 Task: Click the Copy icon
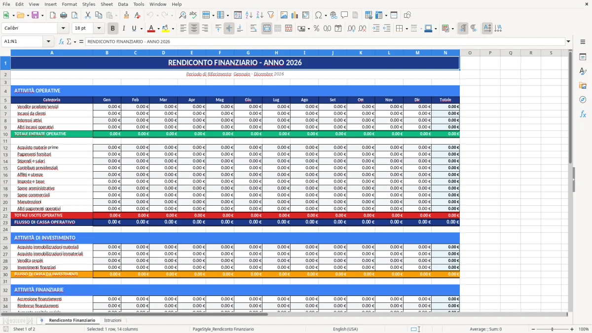coord(99,15)
